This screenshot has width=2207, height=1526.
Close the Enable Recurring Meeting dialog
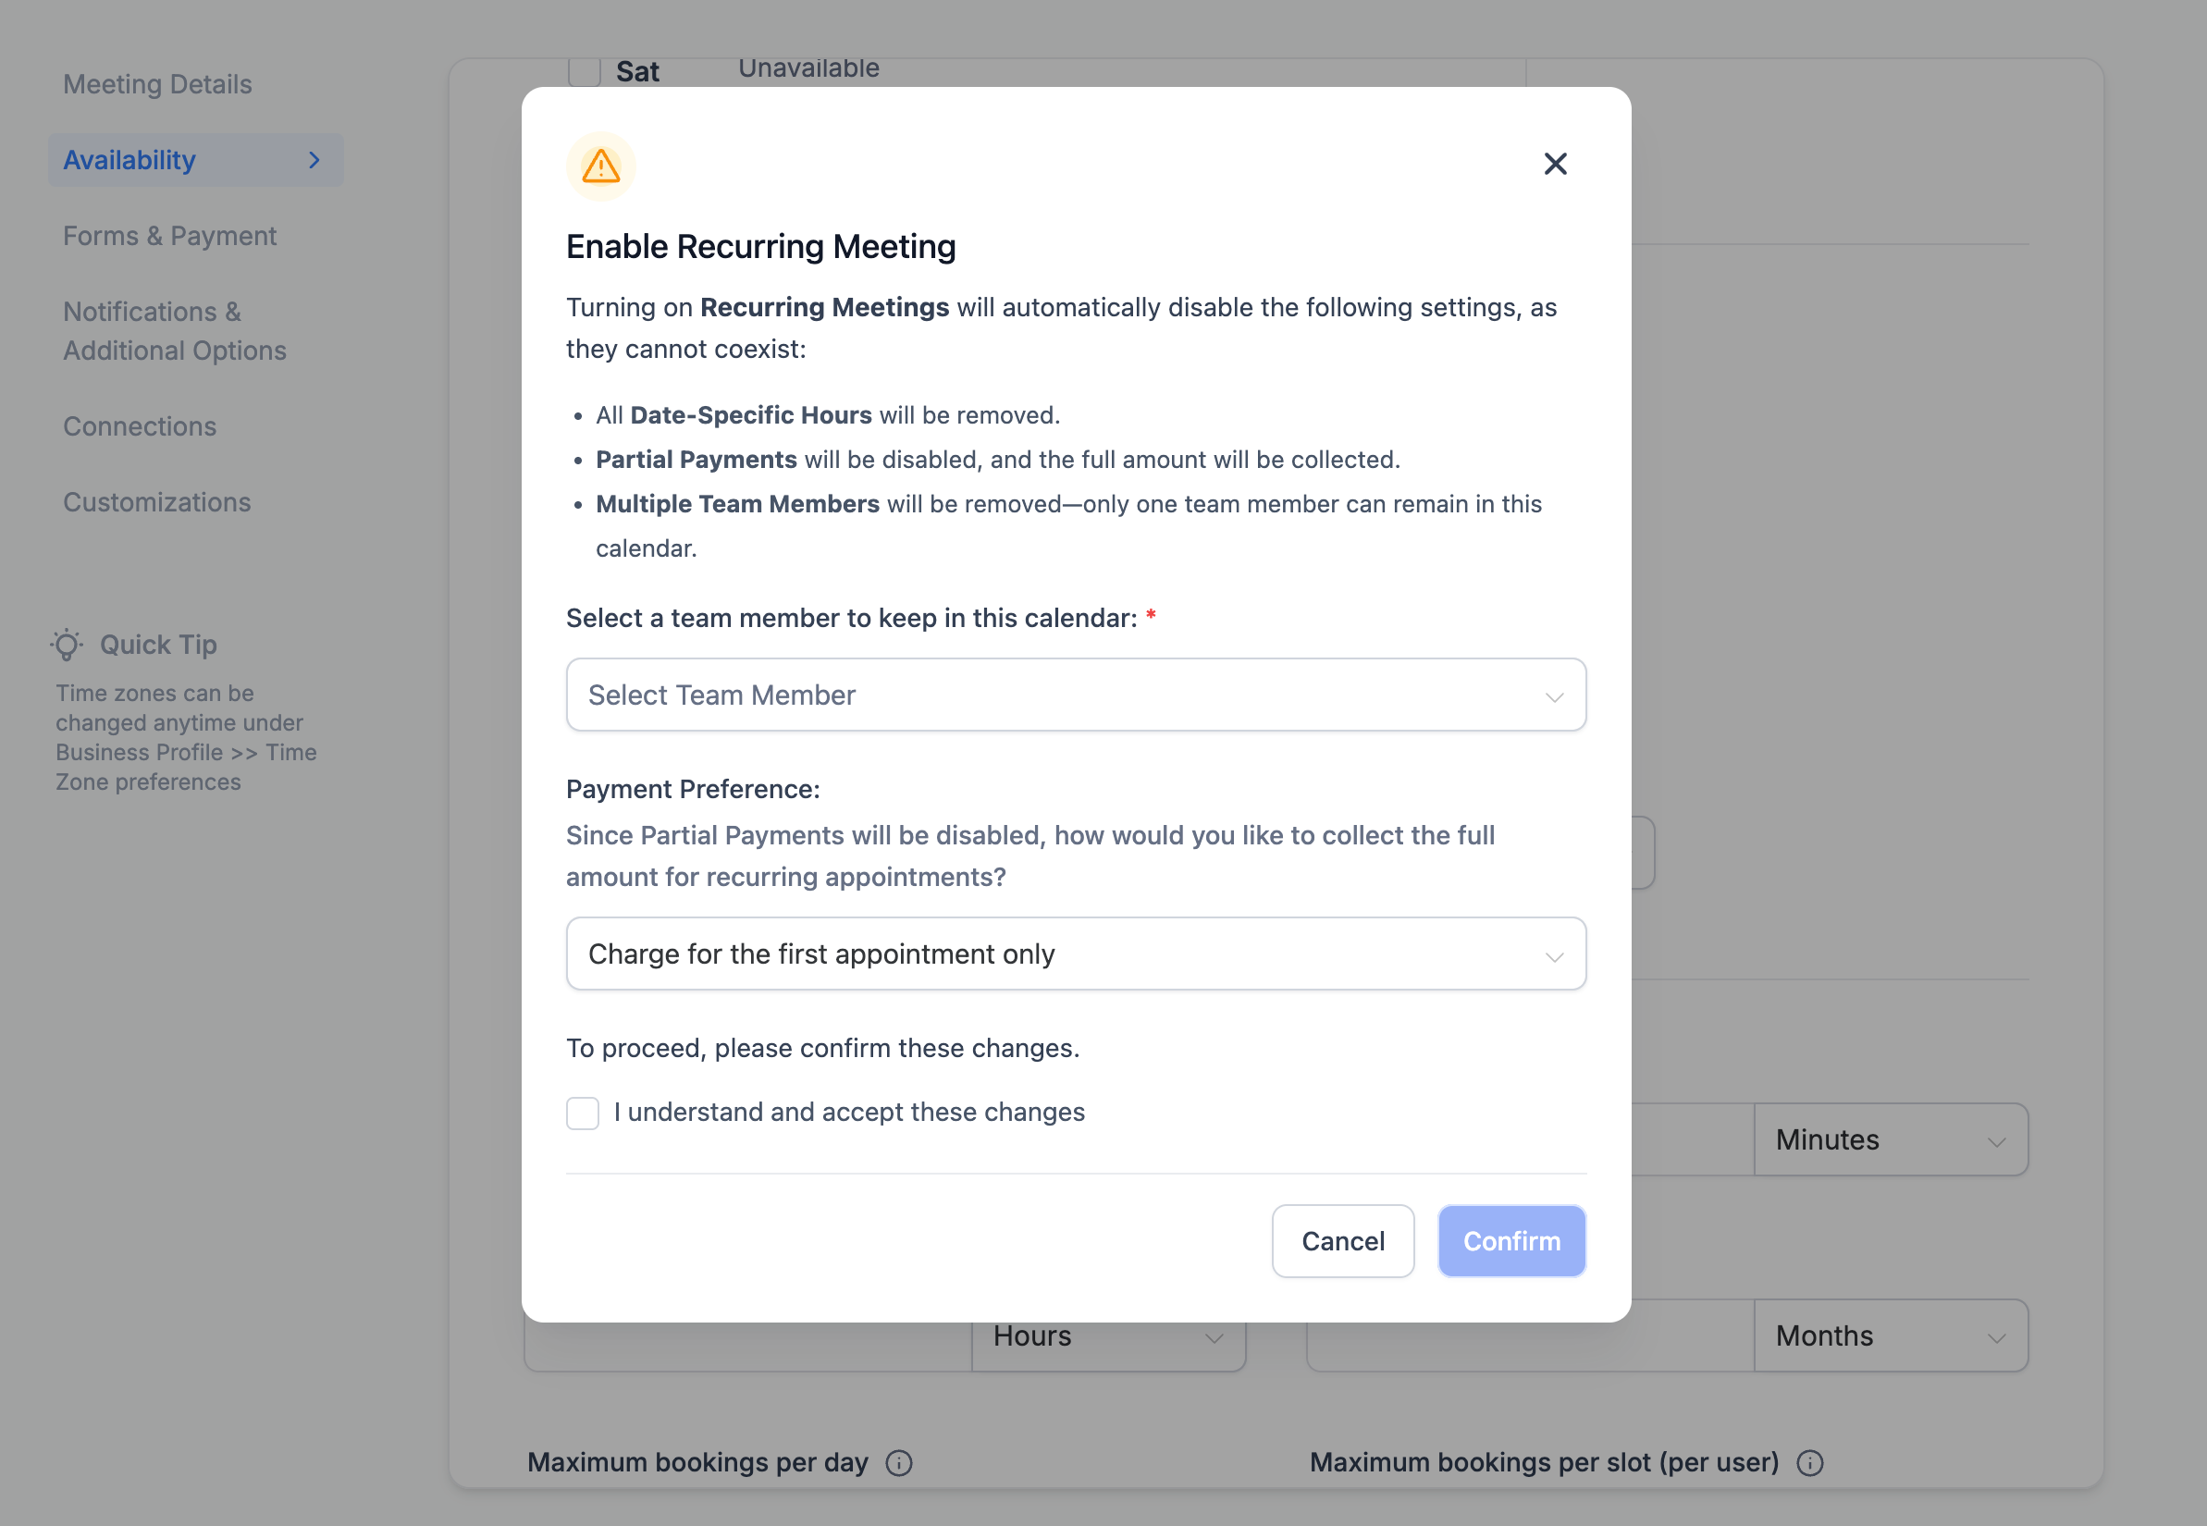(x=1555, y=164)
